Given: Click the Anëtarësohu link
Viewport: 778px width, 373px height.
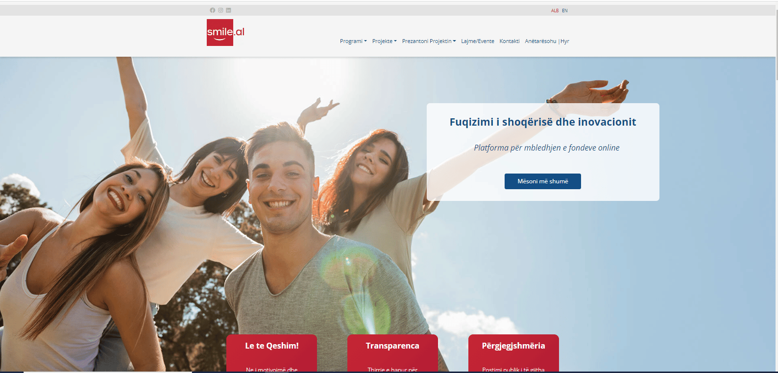Looking at the screenshot, I should [x=540, y=41].
